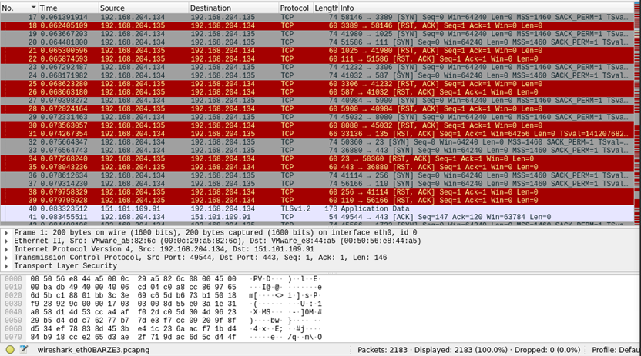641x356 pixels.
Task: Sort packets by the No. column header
Action: [17, 7]
